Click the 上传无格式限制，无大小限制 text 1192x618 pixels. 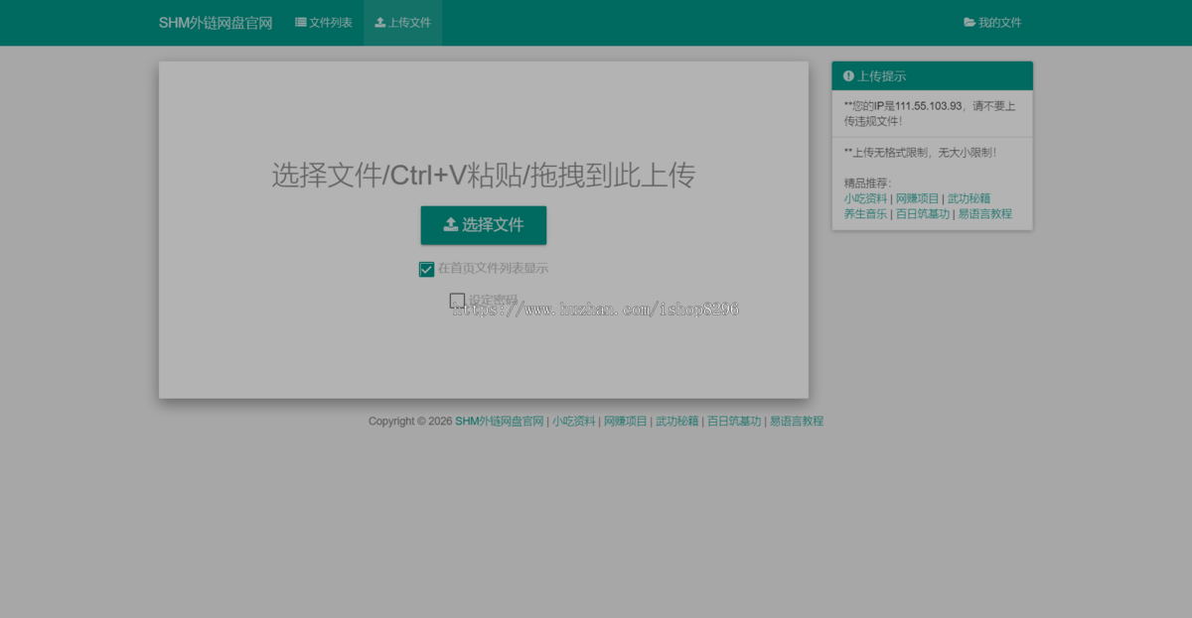point(920,153)
